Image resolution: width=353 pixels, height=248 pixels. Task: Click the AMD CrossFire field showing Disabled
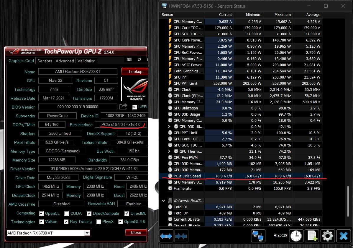tap(61, 204)
